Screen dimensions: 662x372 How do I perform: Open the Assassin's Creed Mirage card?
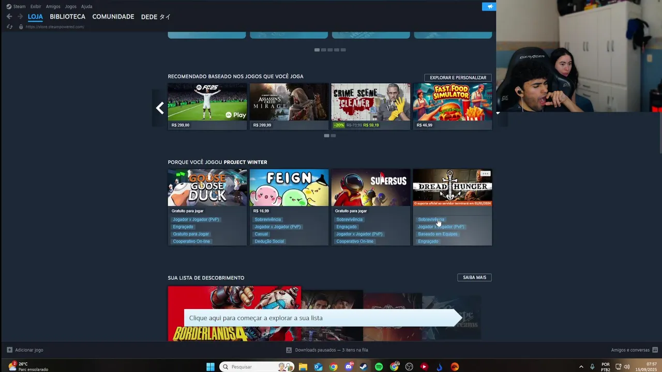coord(289,106)
